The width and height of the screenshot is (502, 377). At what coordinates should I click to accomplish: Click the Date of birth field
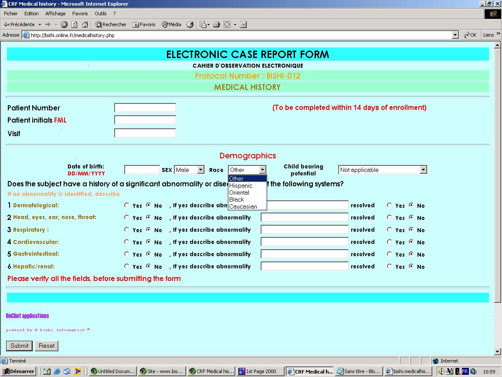click(142, 170)
